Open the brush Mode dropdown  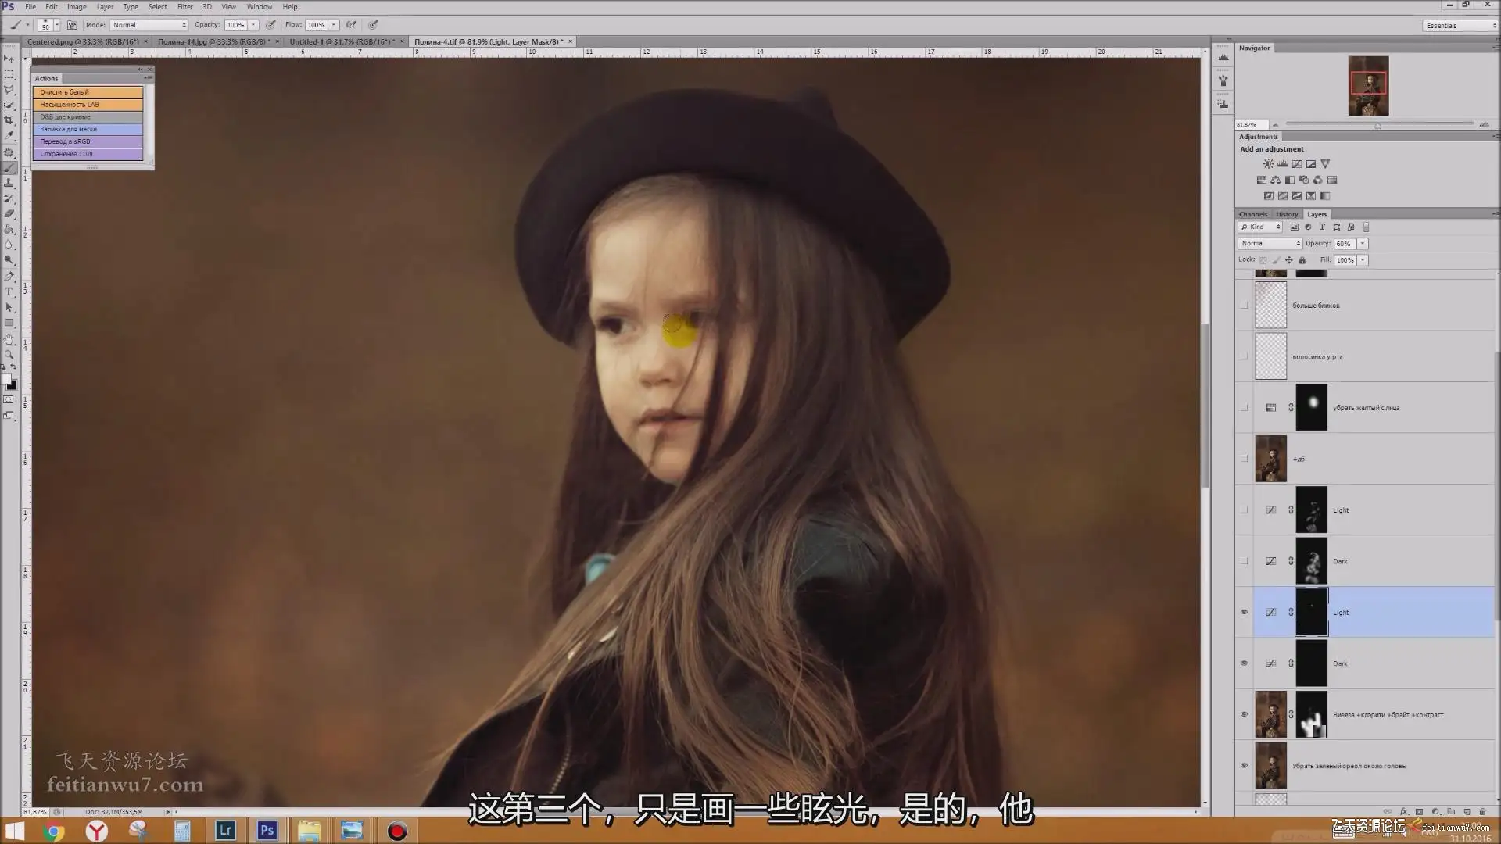point(149,25)
